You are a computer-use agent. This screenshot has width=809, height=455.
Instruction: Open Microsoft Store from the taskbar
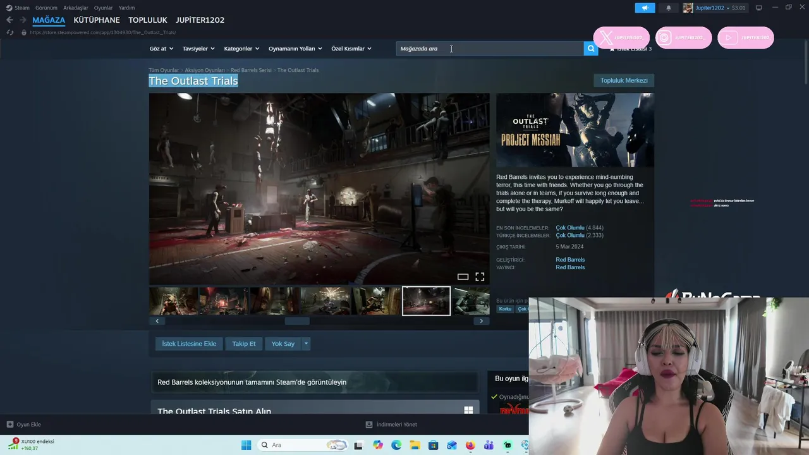pyautogui.click(x=433, y=445)
